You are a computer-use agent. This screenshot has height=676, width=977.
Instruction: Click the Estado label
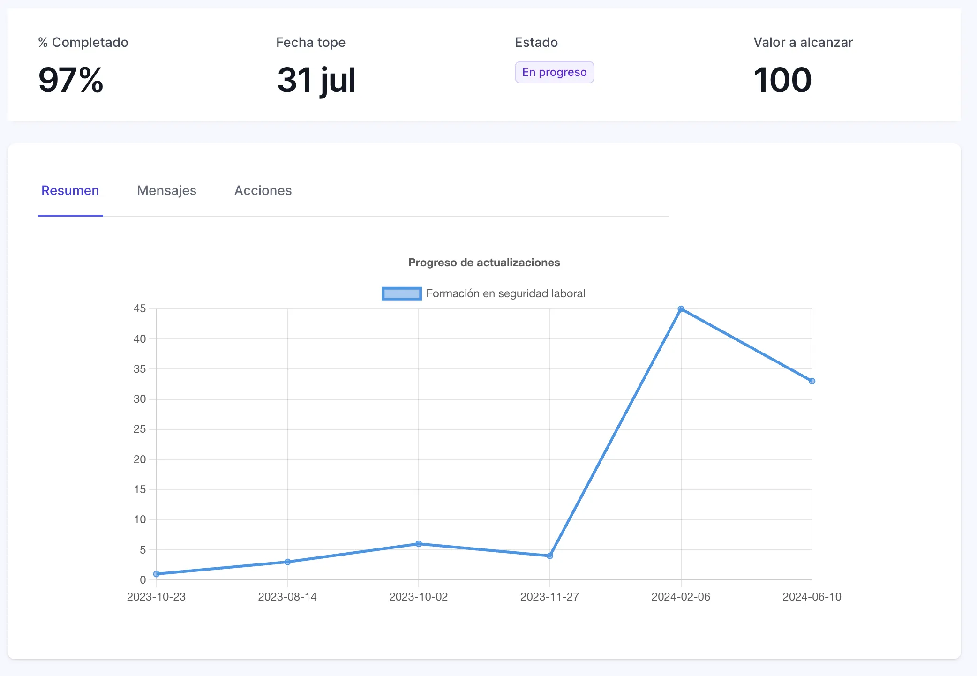(x=536, y=43)
